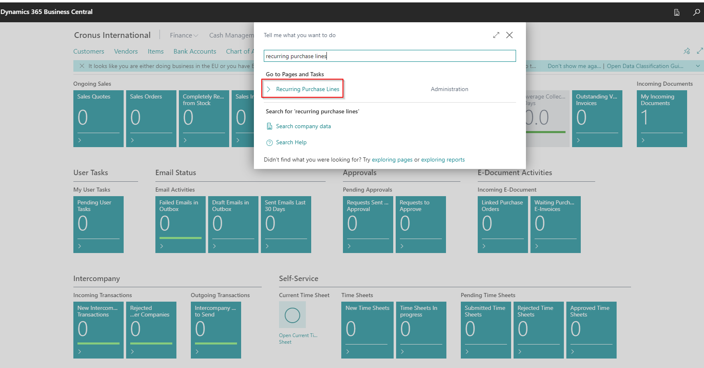
Task: Open New Intercompany Transactions tile
Action: 99,330
